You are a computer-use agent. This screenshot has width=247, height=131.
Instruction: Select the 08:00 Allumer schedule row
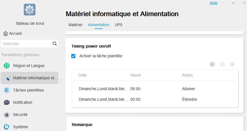155,89
